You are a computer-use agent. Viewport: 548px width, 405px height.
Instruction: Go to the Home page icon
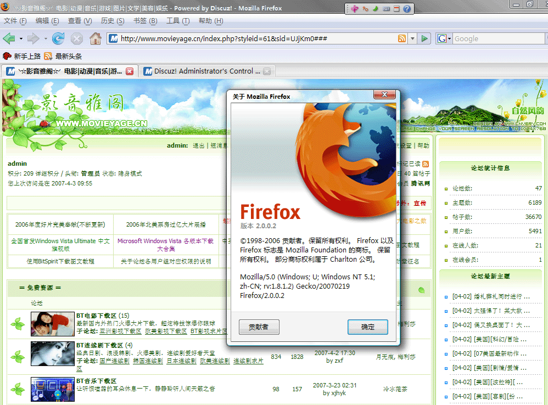[95, 38]
